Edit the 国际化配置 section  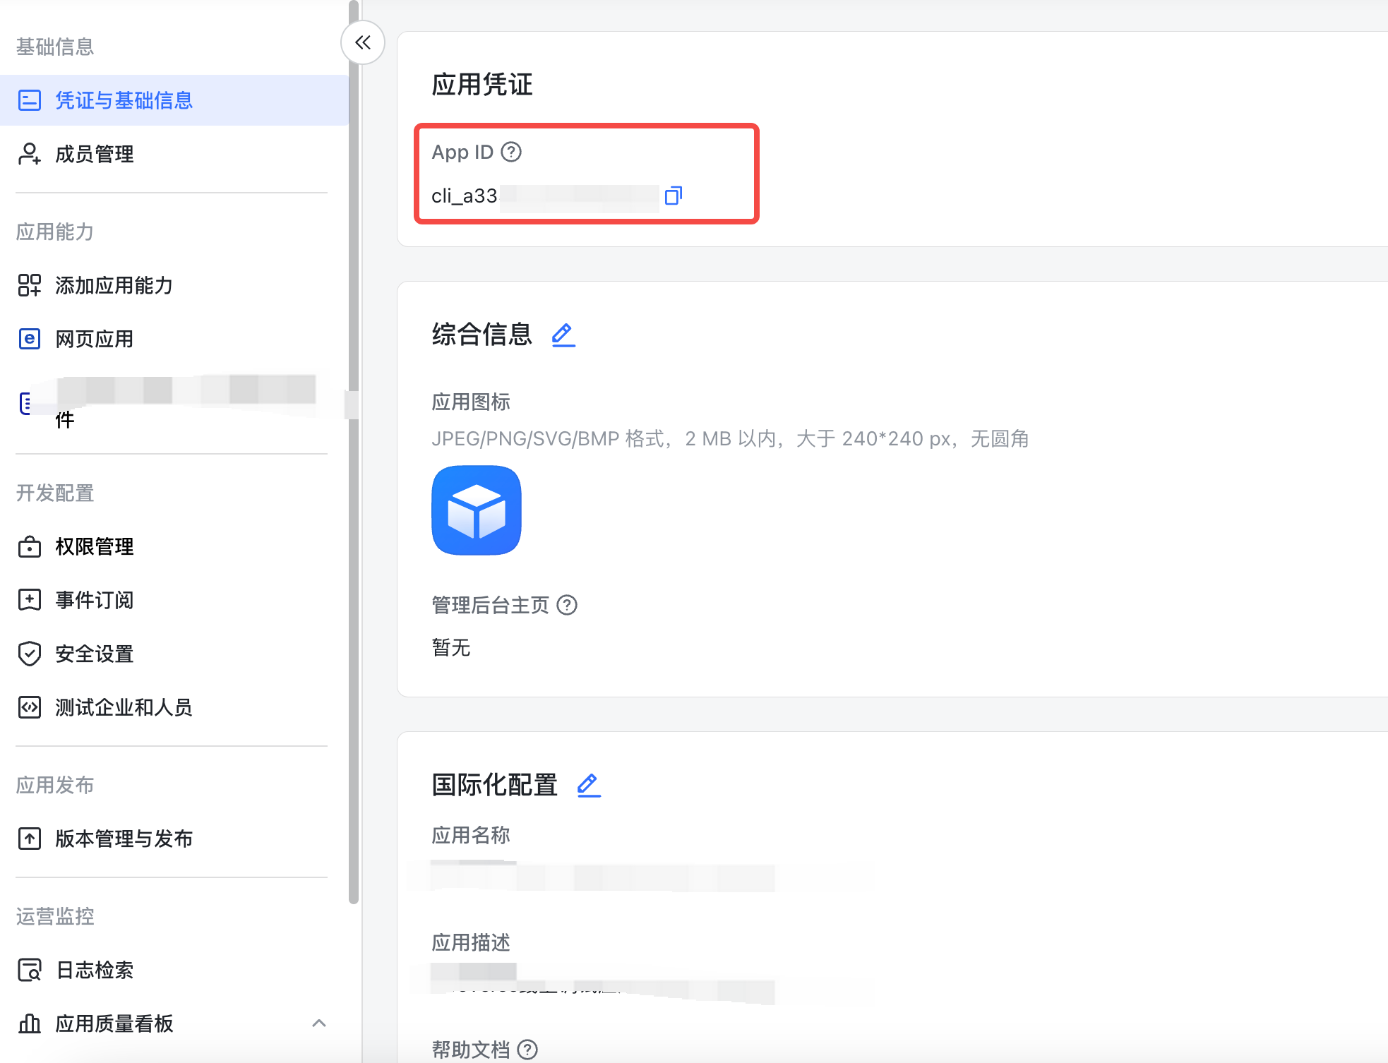coord(588,784)
